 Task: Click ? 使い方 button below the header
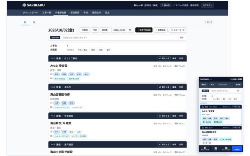pyautogui.click(x=208, y=22)
